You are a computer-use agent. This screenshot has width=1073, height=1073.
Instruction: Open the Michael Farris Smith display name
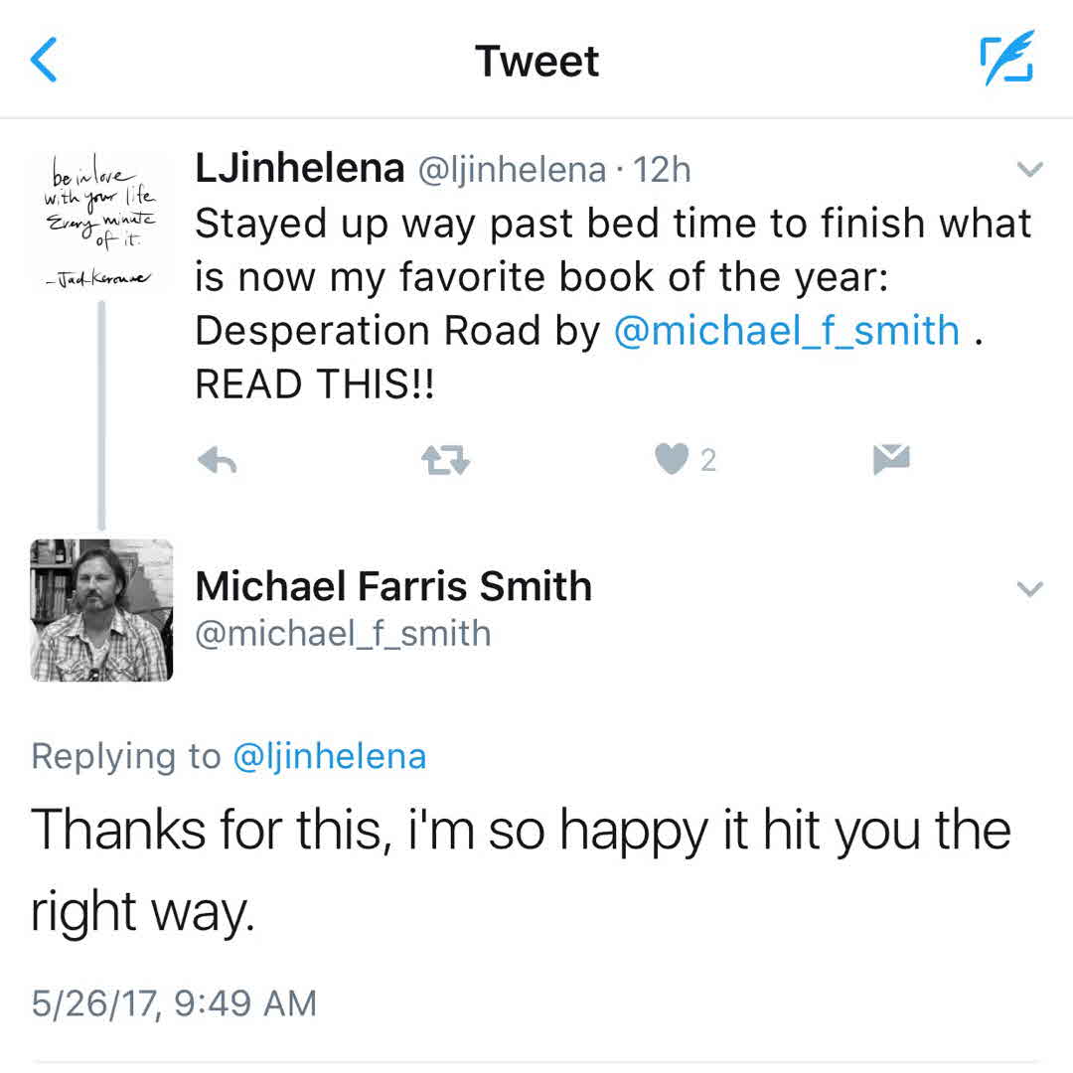(x=393, y=586)
